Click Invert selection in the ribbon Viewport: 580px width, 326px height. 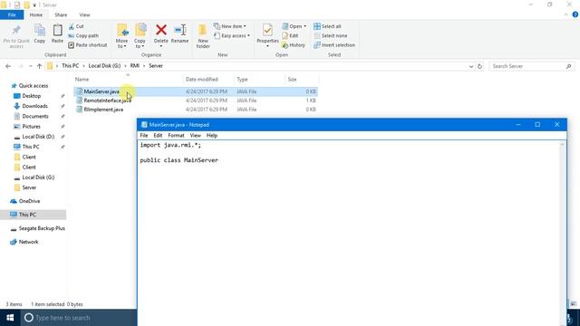[x=334, y=44]
